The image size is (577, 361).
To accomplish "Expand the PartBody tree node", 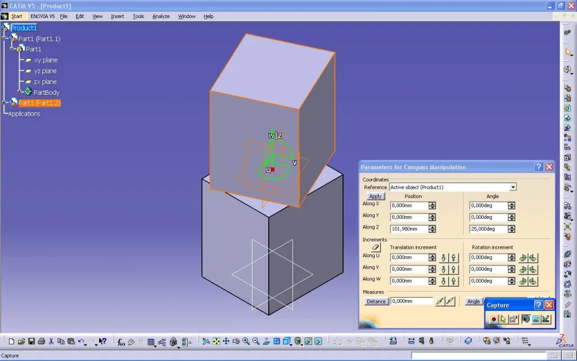I will coord(20,92).
